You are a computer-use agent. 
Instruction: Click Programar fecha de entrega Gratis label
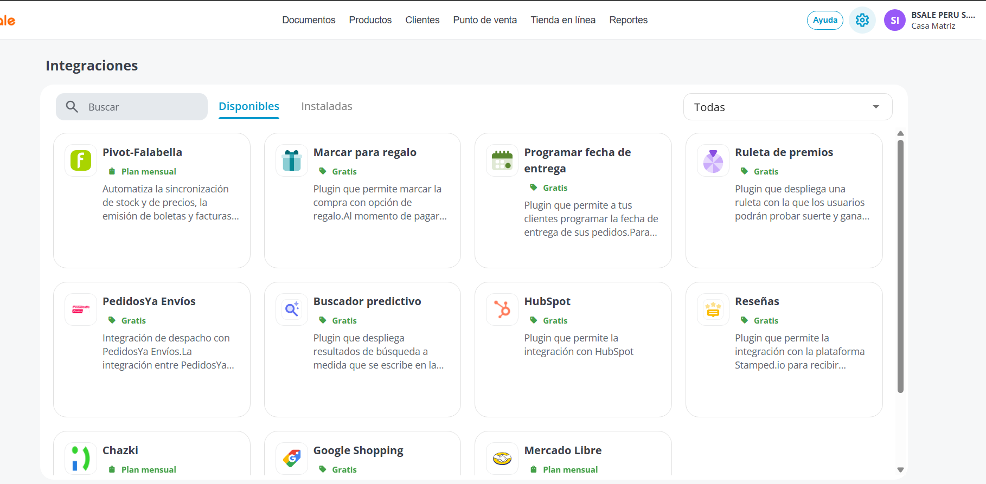pyautogui.click(x=555, y=188)
